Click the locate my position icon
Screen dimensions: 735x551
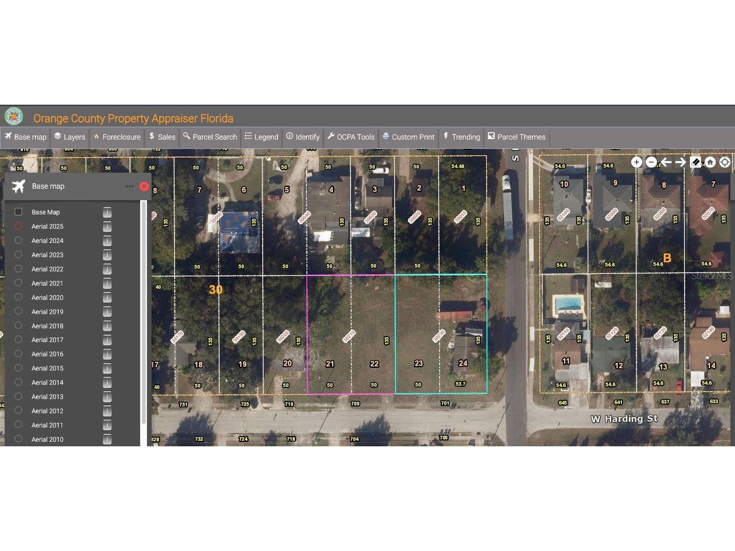tap(725, 162)
